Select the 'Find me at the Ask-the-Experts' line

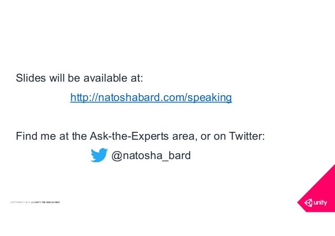coord(140,136)
